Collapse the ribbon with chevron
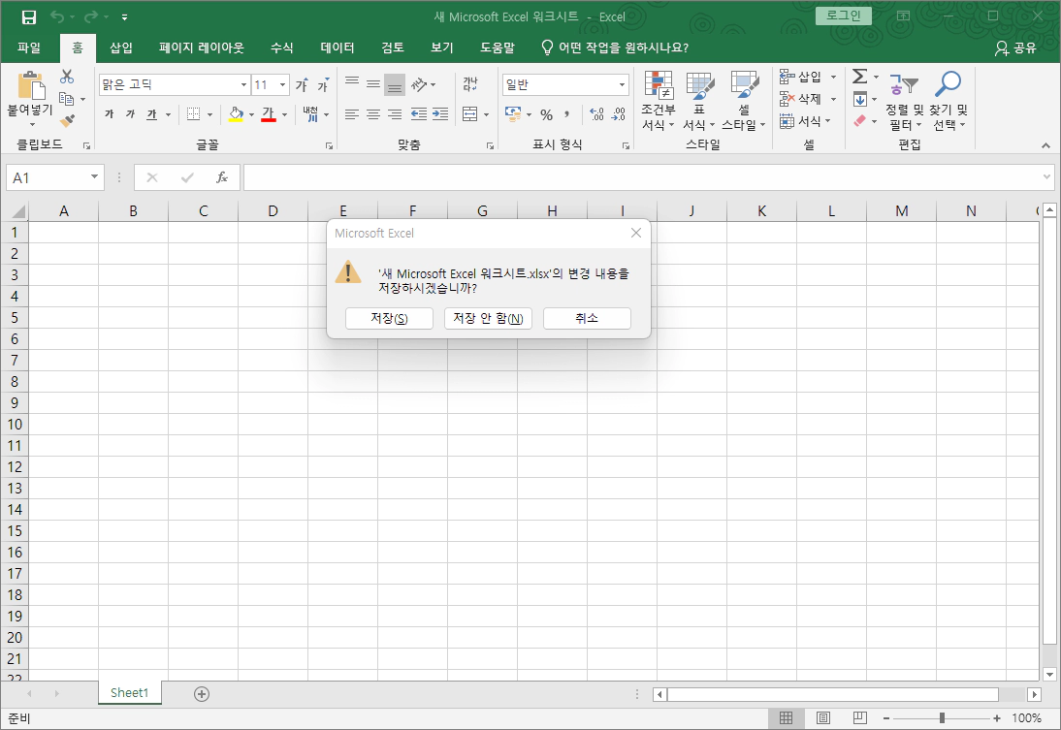This screenshot has height=730, width=1061. pyautogui.click(x=1046, y=145)
